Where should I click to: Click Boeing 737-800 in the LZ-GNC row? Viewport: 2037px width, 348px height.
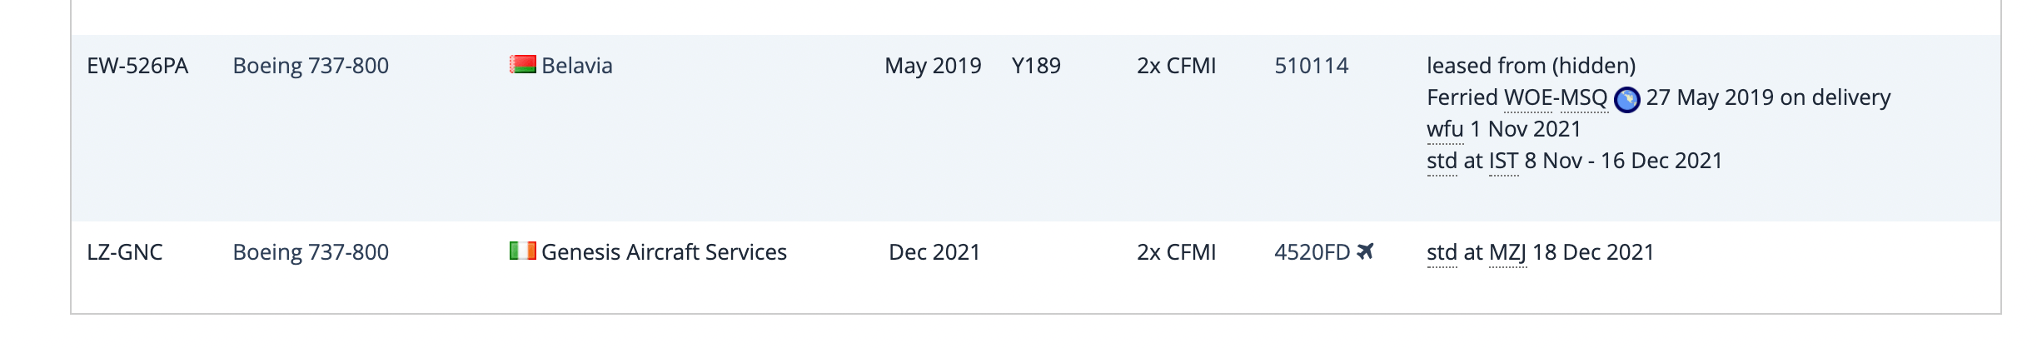click(311, 252)
